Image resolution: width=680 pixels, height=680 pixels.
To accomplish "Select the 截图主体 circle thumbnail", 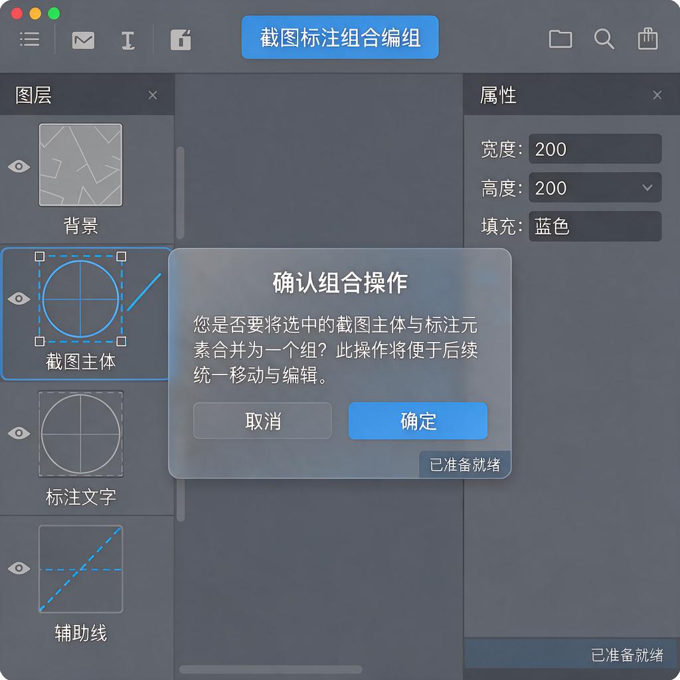I will (80, 299).
